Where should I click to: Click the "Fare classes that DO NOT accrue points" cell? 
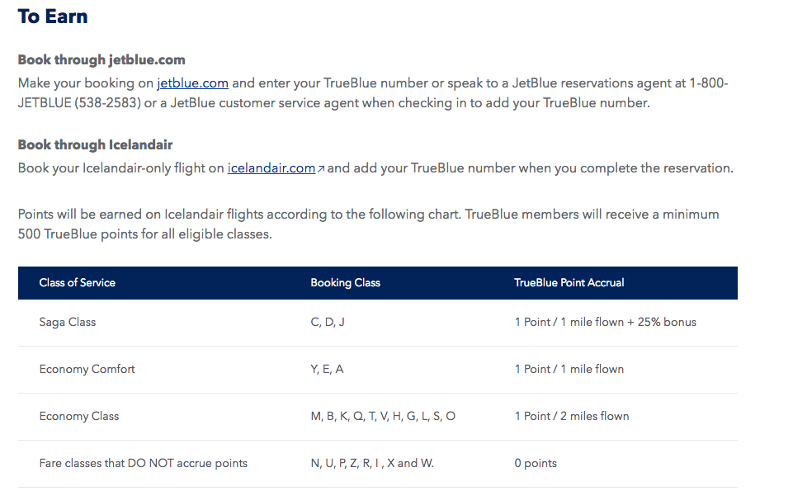pyautogui.click(x=144, y=463)
